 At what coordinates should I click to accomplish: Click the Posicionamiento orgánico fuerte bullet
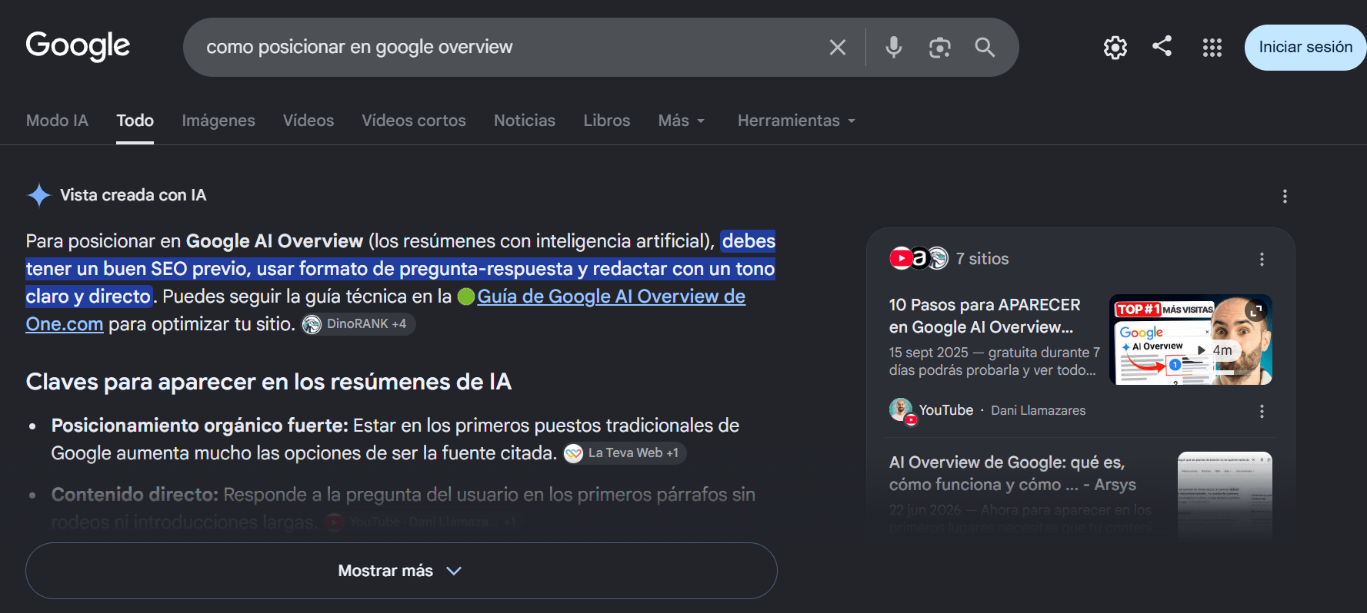(x=395, y=439)
